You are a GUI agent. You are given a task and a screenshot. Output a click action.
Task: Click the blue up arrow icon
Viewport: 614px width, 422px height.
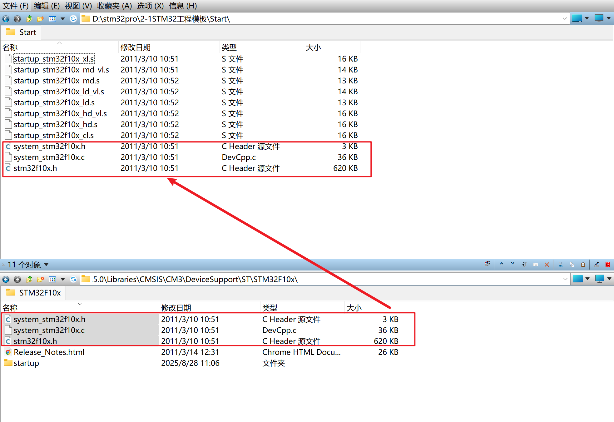(x=501, y=264)
